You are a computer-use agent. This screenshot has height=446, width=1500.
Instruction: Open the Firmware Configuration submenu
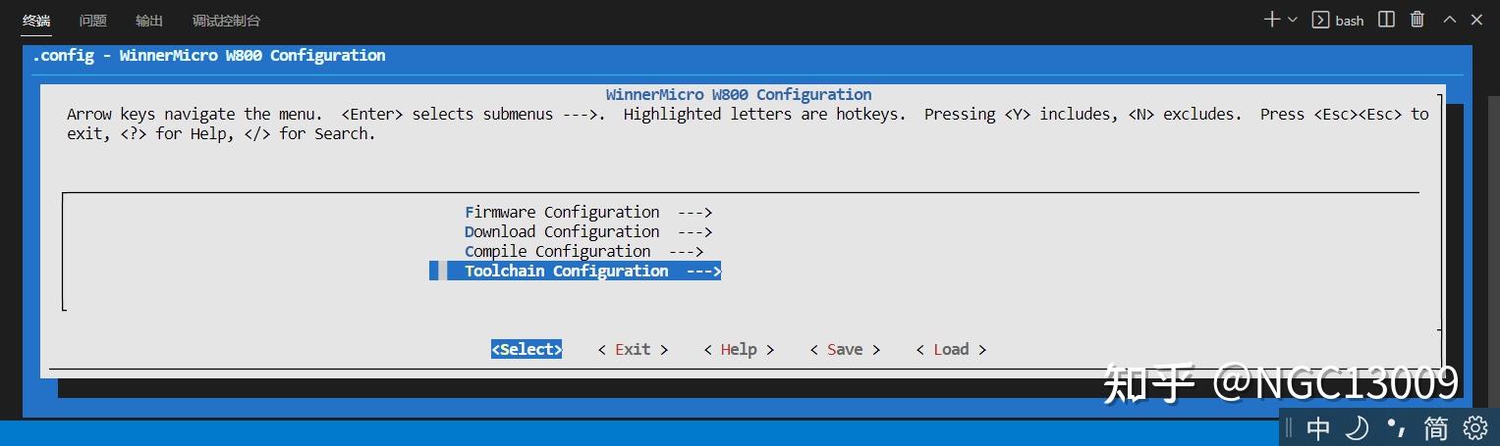point(587,212)
